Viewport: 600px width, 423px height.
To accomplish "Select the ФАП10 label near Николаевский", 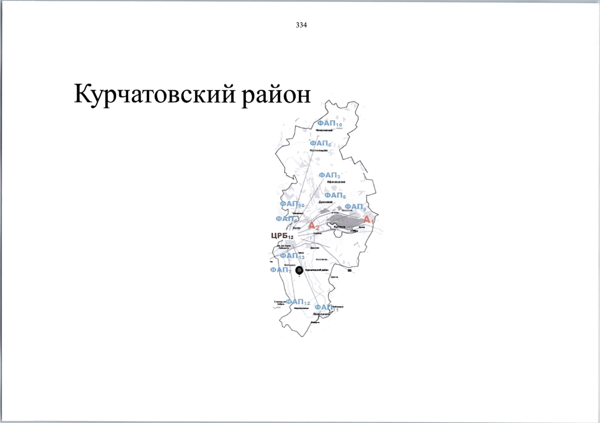I will [328, 123].
